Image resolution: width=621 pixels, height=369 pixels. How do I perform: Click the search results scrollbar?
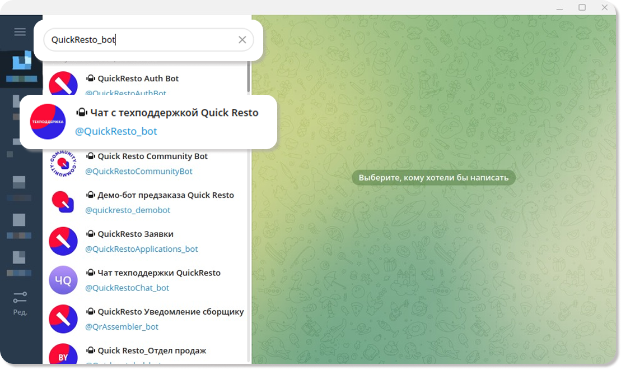(249, 79)
